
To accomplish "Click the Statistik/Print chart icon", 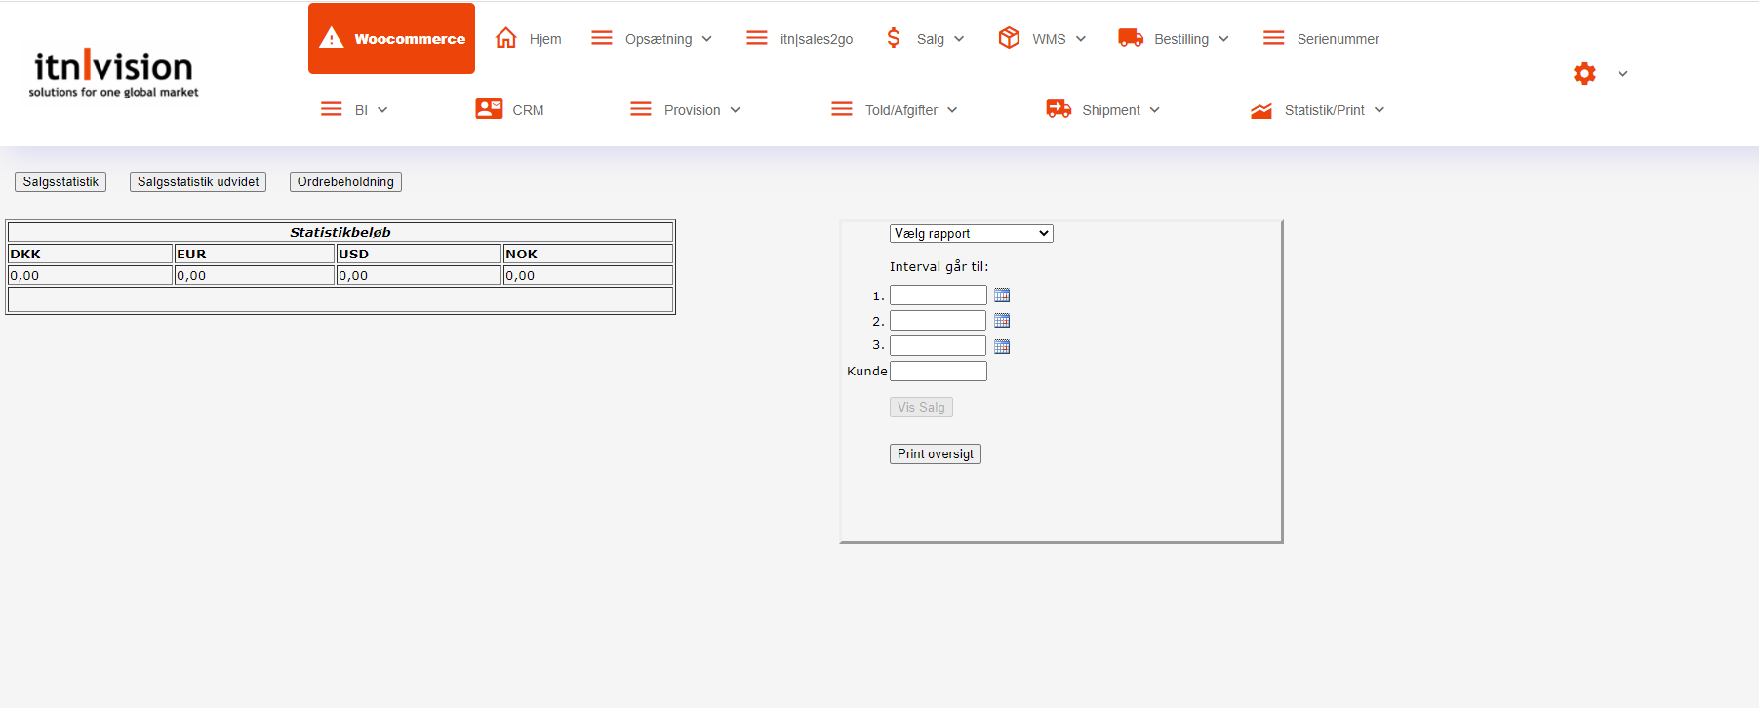I will [1261, 110].
